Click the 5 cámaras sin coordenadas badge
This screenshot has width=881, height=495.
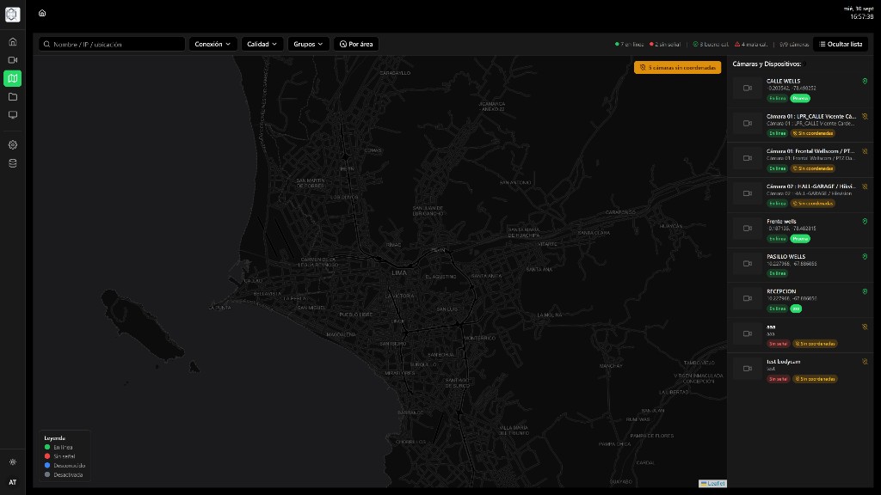tap(678, 67)
